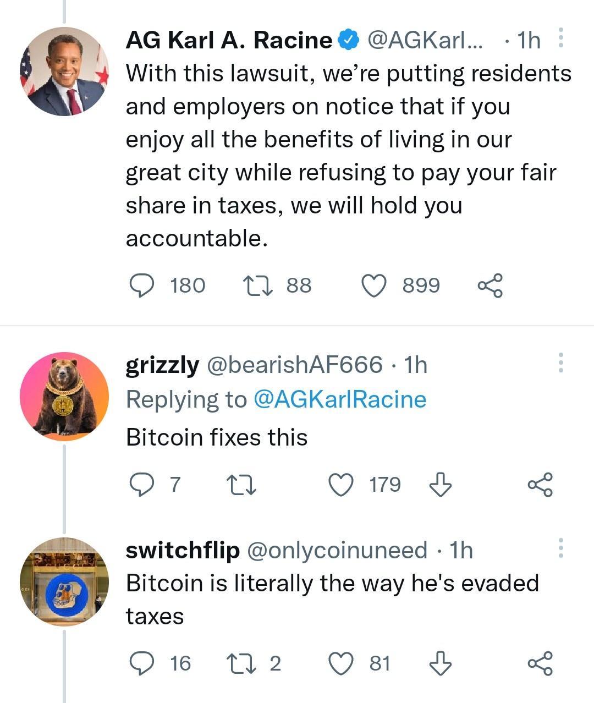Open more options on grizzly's reply
Image resolution: width=594 pixels, height=703 pixels.
[562, 363]
